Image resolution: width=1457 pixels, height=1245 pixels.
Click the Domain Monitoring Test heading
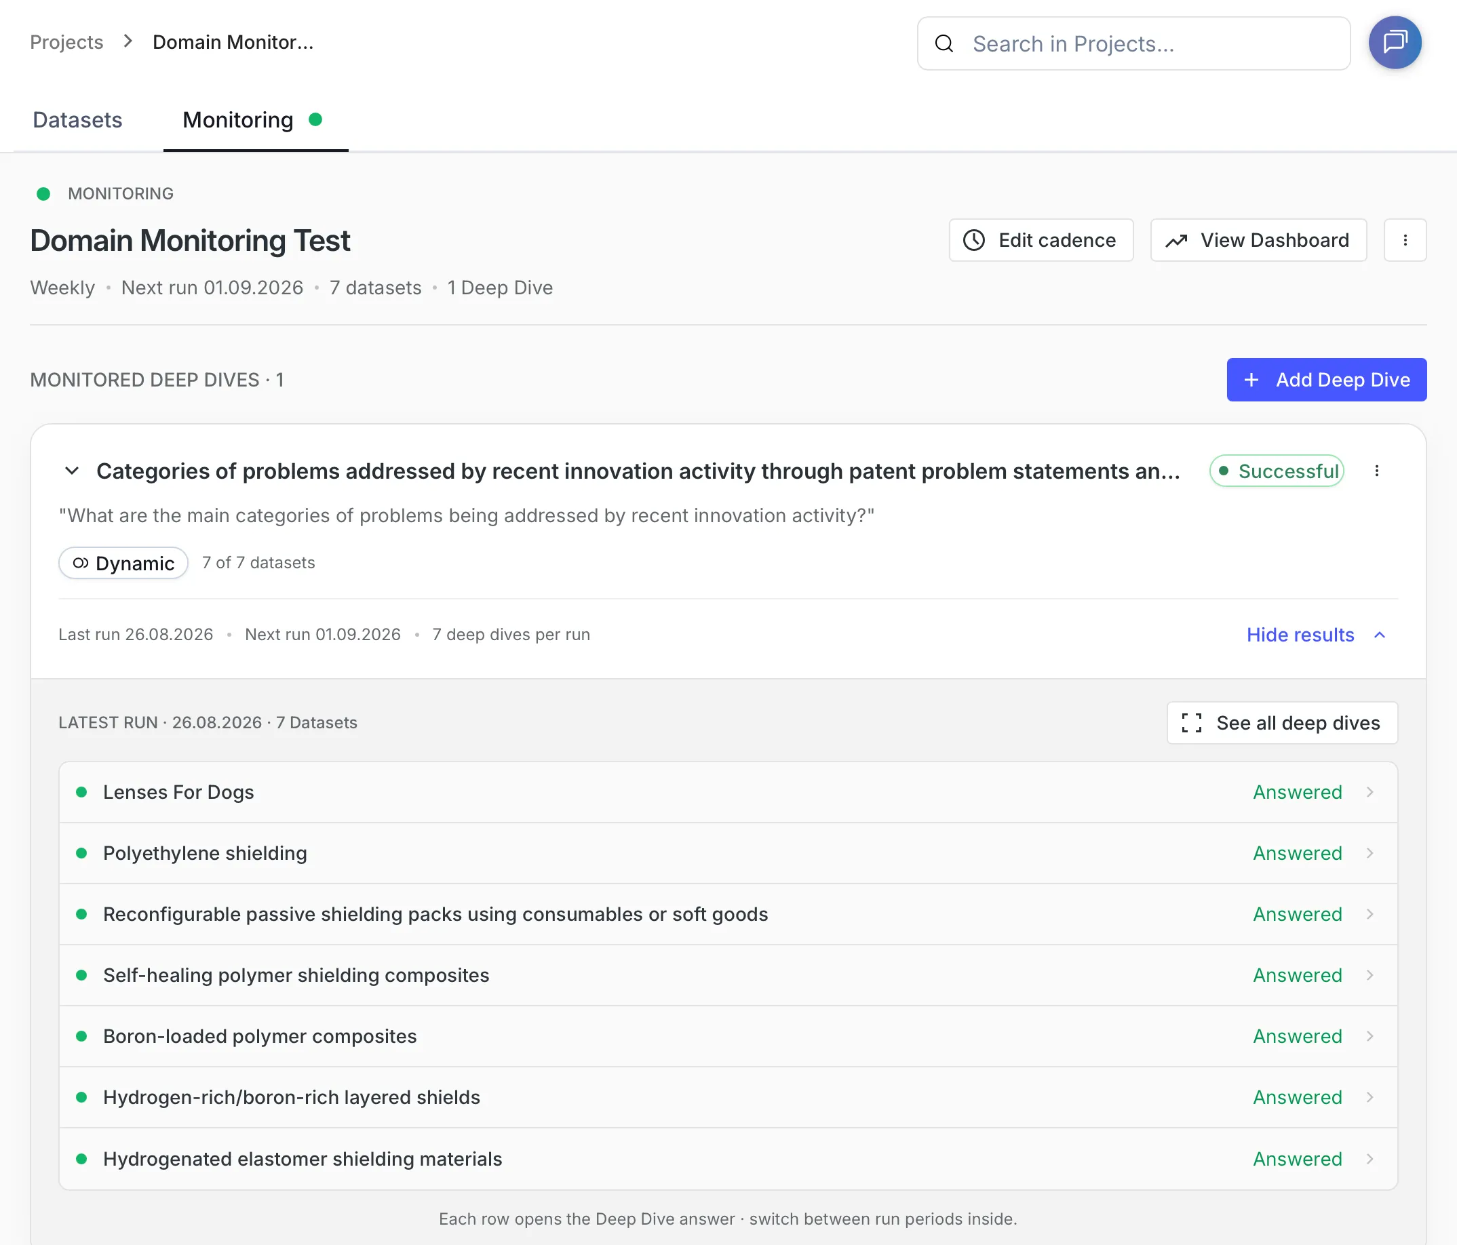[190, 241]
